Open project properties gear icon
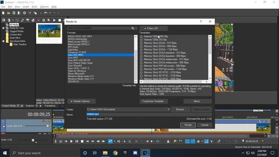The image size is (279, 157). pos(24,13)
